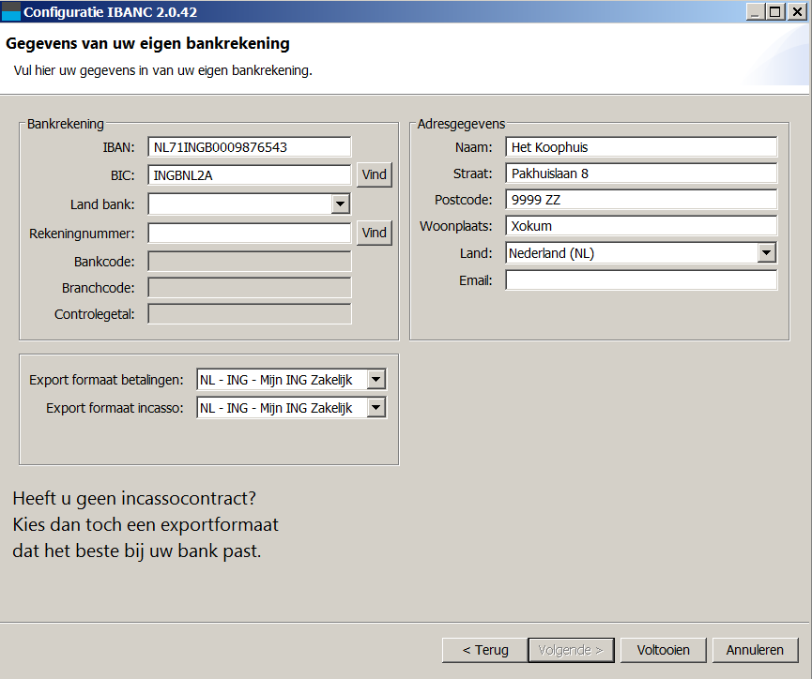Open the Export formaat betalingen dropdown
812x679 pixels.
point(375,380)
